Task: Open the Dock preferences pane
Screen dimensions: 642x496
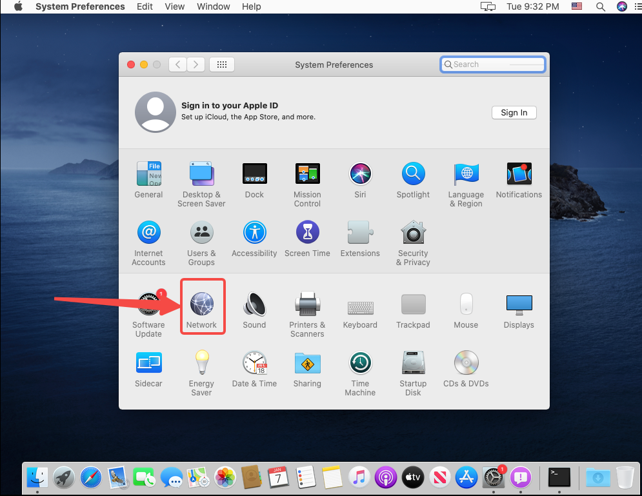Action: 254,180
